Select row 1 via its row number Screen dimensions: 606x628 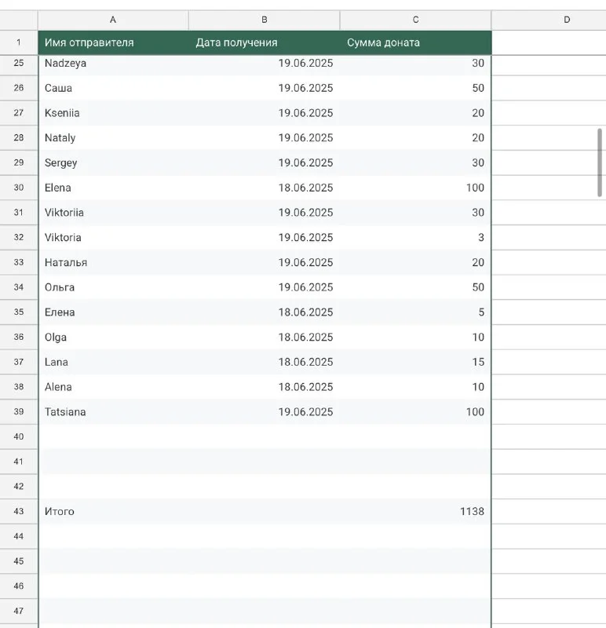coord(19,42)
